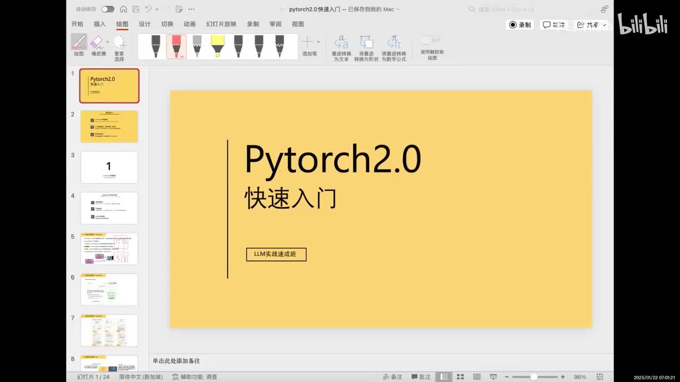Image resolution: width=680 pixels, height=382 pixels.
Task: Click the Comments (批注) button top right
Action: 554,24
